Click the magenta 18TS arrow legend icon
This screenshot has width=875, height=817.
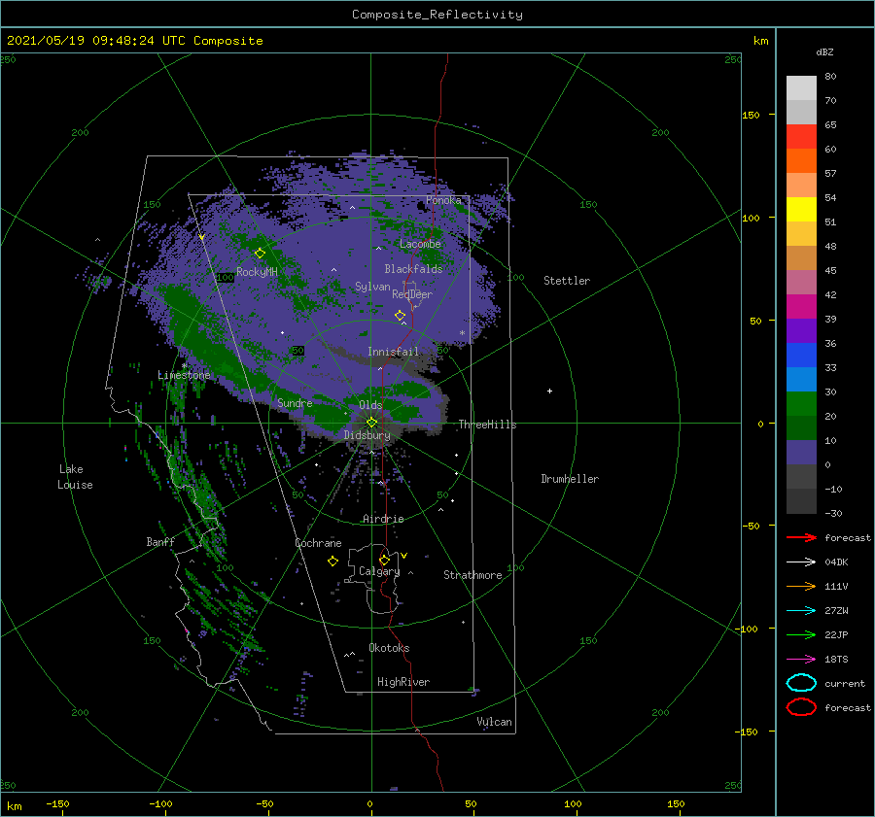[x=801, y=660]
